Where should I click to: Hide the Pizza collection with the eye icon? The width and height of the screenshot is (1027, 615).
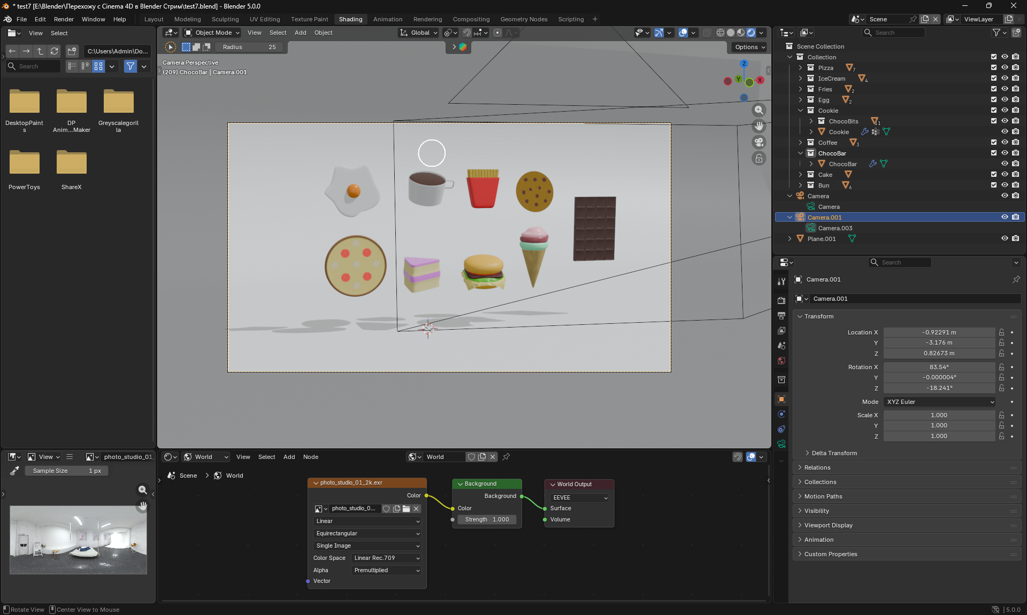[1005, 68]
